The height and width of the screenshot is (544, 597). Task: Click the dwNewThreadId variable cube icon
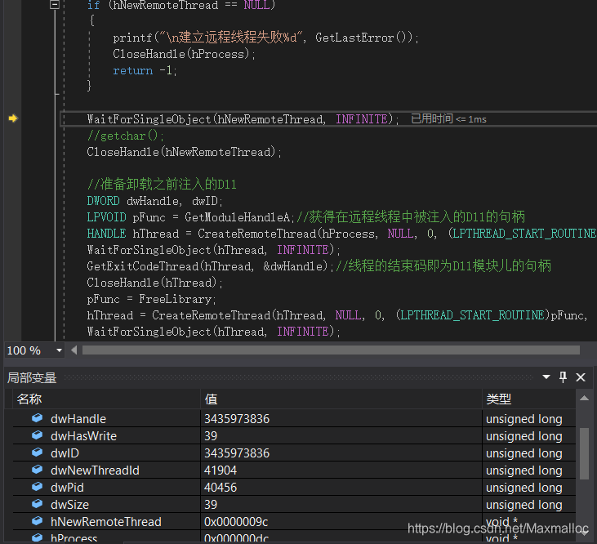(37, 470)
